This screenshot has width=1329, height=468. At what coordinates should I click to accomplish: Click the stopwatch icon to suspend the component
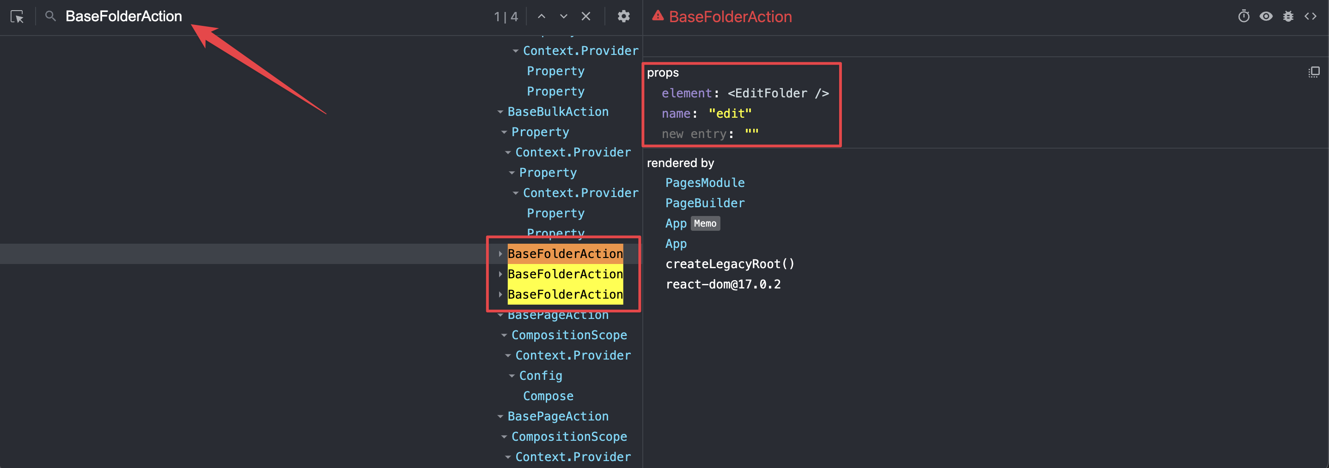[x=1244, y=16]
